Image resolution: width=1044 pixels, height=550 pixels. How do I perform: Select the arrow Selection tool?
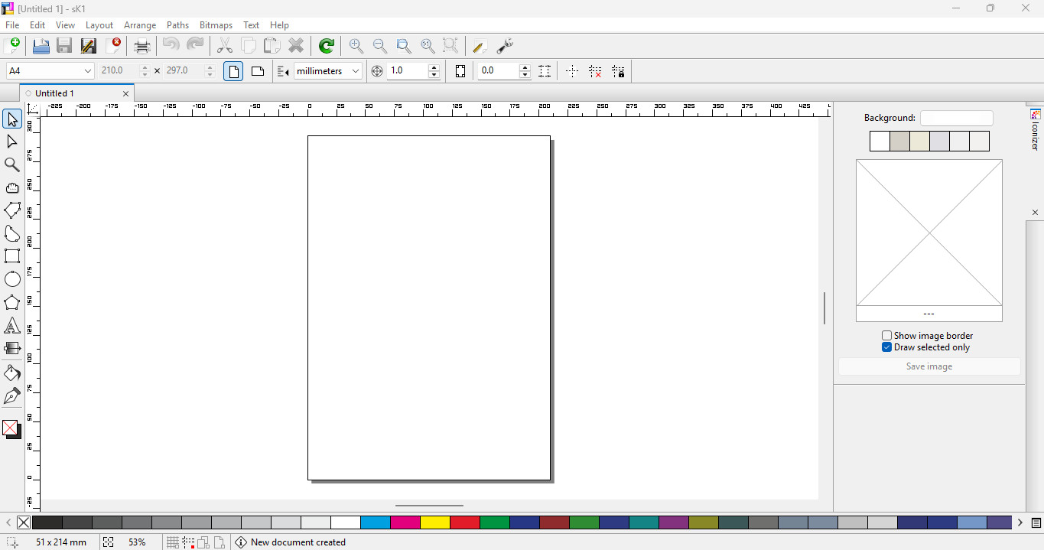pyautogui.click(x=12, y=119)
